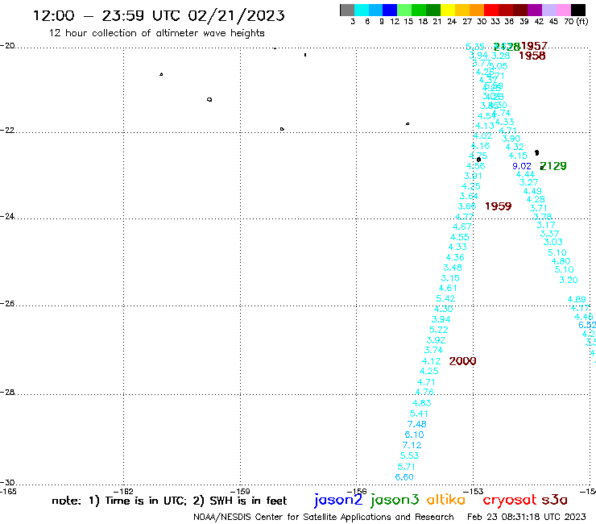Image resolution: width=596 pixels, height=524 pixels.
Task: Click the '7.48' wave height reading
Action: [x=417, y=424]
